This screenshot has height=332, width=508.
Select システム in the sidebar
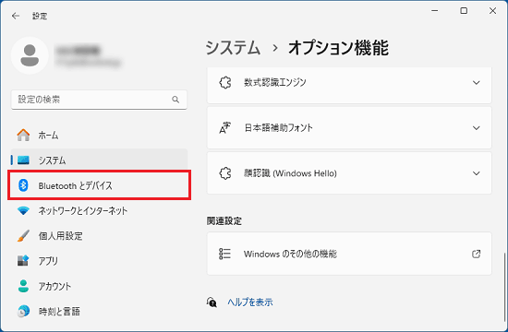99,160
